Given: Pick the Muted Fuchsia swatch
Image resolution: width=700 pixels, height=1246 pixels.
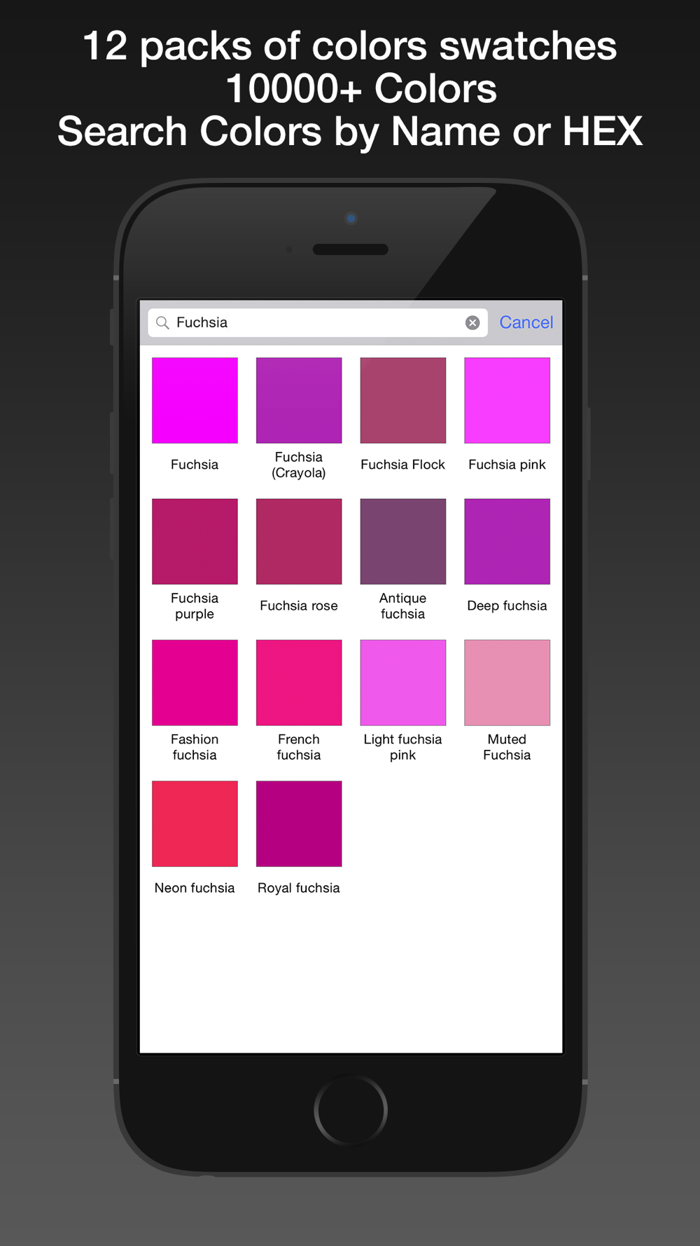Looking at the screenshot, I should click(507, 683).
